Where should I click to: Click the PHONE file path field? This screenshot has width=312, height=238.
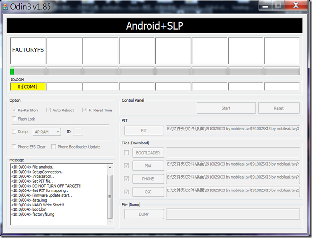click(233, 178)
